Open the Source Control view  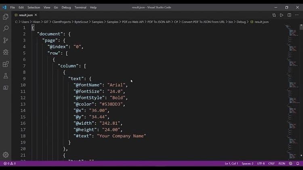point(6,40)
